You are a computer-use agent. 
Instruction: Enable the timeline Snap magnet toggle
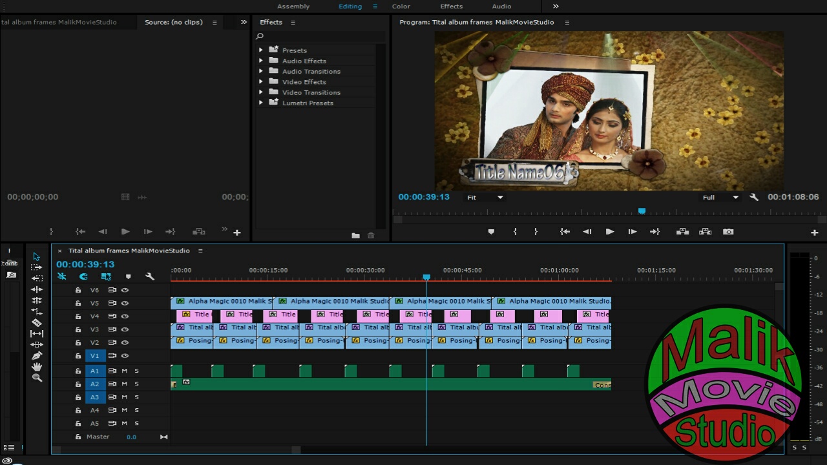pyautogui.click(x=83, y=276)
